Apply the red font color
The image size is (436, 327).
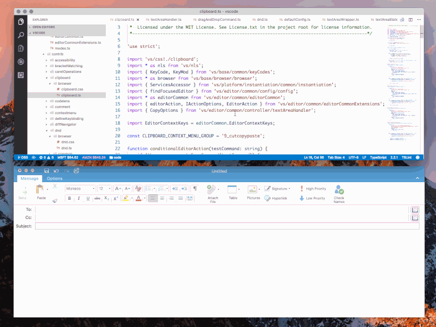point(138,198)
